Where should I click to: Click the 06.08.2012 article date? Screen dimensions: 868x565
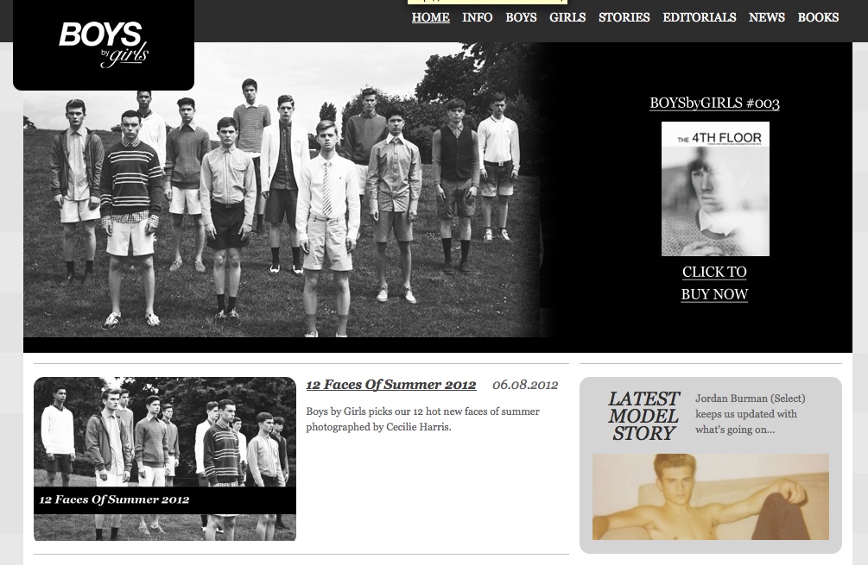(x=525, y=385)
